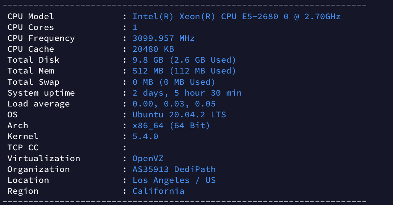Screen dimensions: 393x205
Task: Click the 512 MB memory value
Action: coord(184,71)
